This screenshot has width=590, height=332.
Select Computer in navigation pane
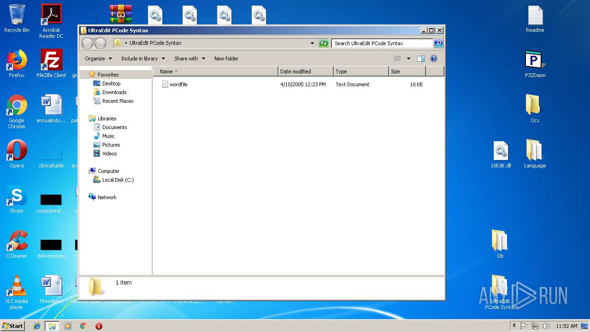point(104,171)
